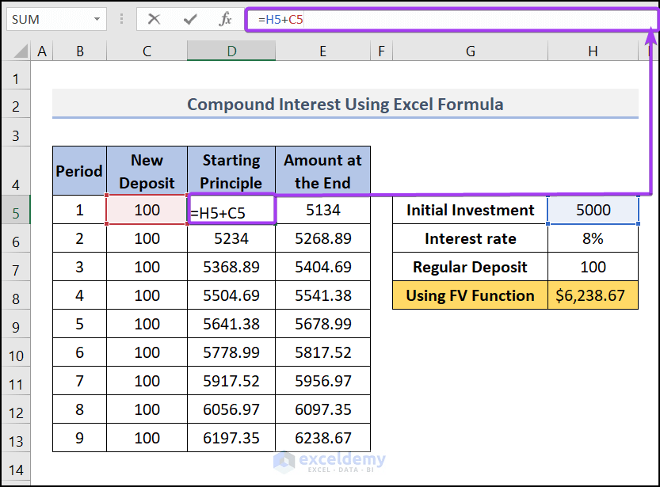Click the formula bar showing =H5+C5
The image size is (660, 487).
click(450, 19)
